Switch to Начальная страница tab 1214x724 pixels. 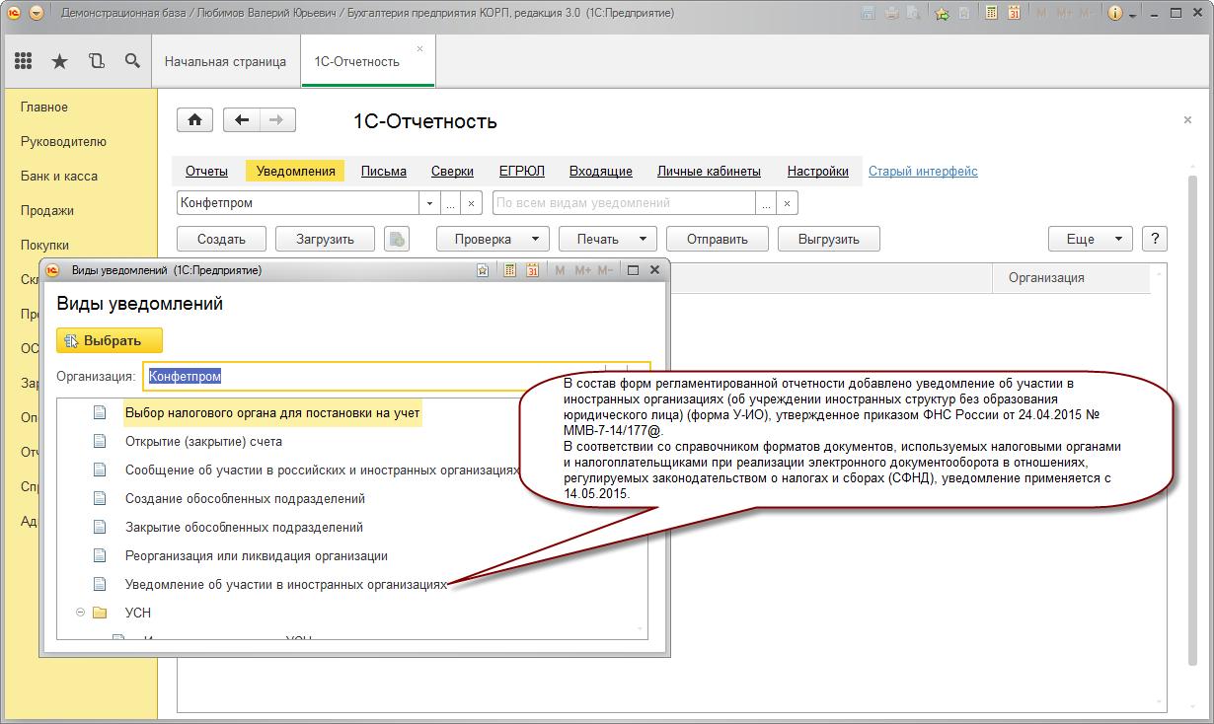(225, 61)
